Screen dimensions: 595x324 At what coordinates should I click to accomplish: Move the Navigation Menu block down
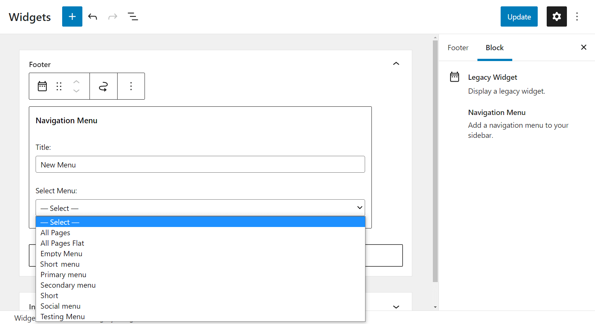76,91
